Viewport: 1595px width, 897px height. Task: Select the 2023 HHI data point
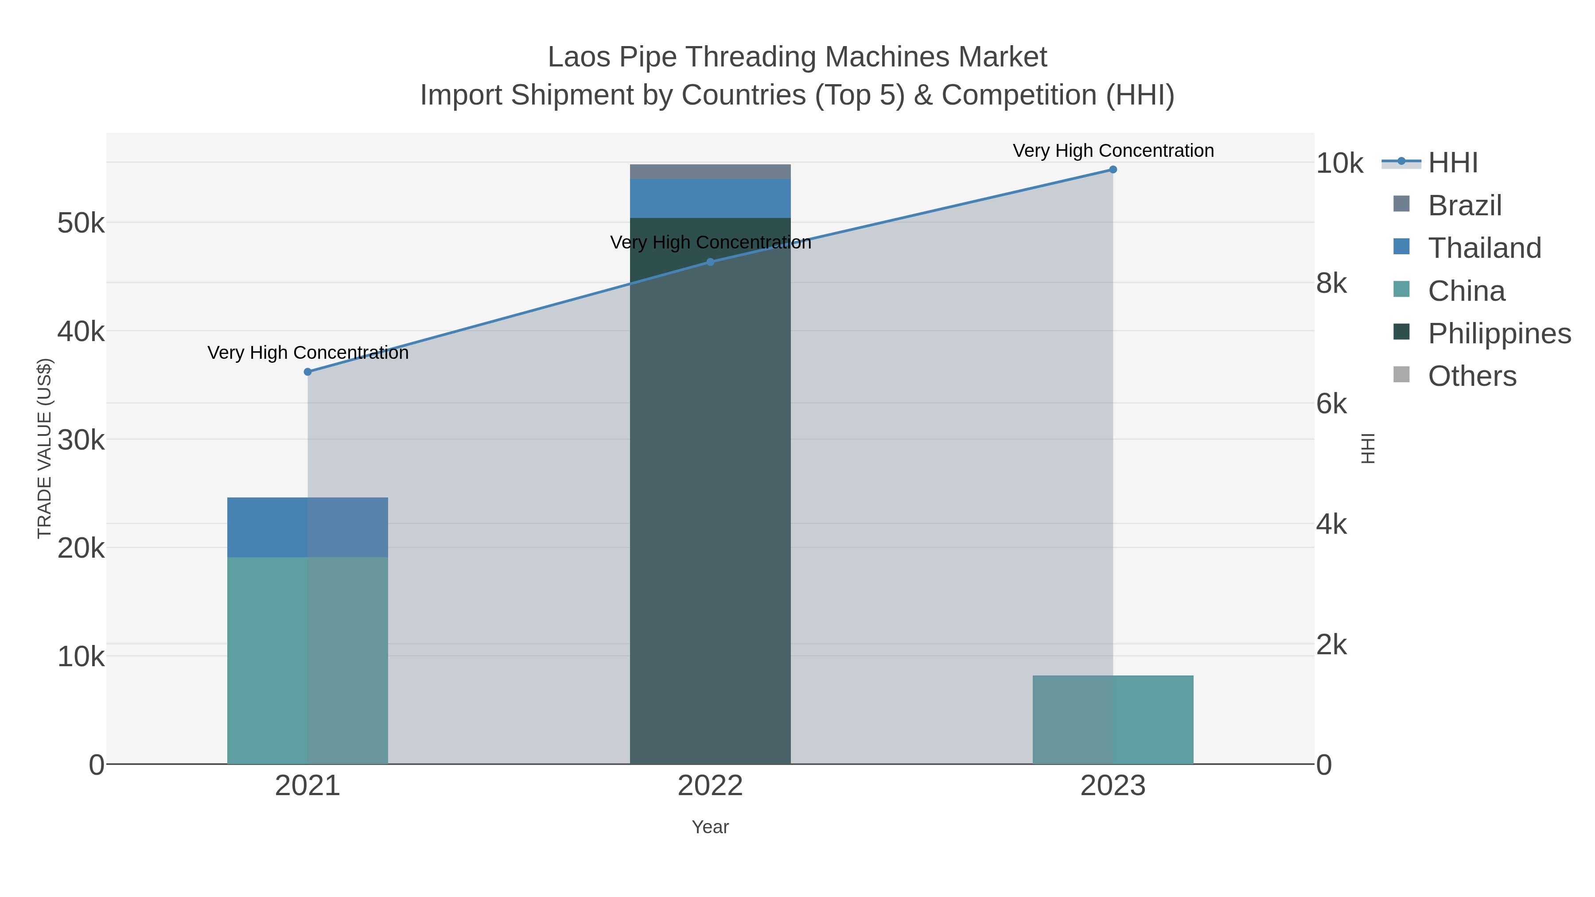pos(1113,170)
